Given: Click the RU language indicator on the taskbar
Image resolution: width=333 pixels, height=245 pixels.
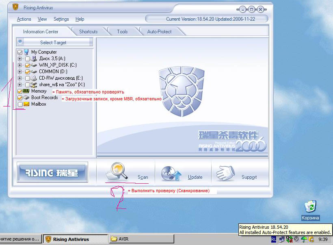Looking at the screenshot, I should 274,239.
